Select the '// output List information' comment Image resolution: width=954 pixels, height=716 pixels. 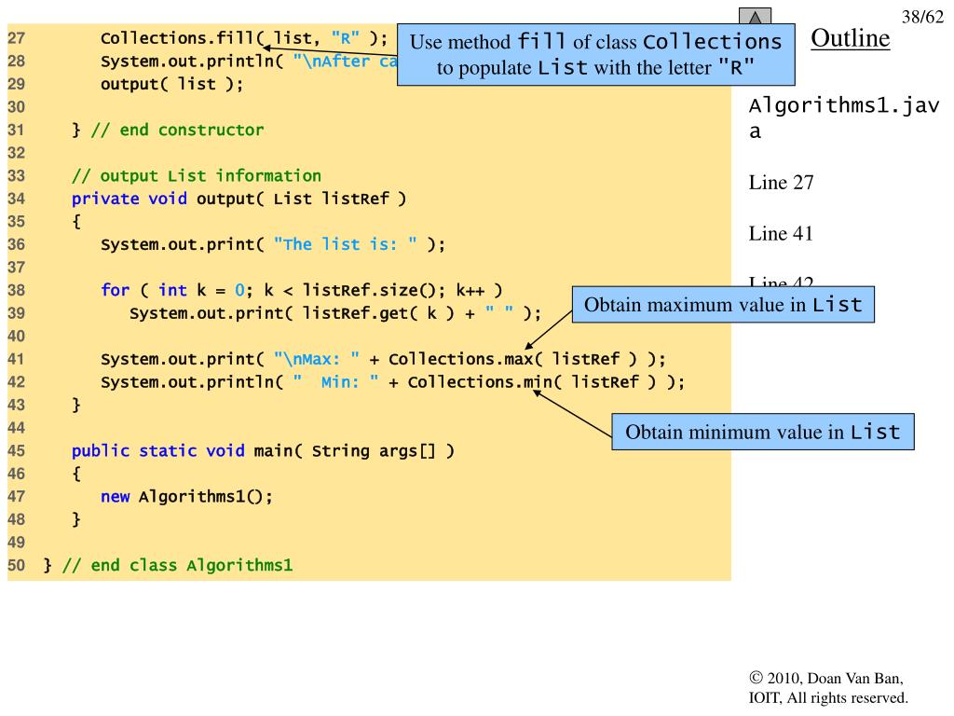(196, 176)
